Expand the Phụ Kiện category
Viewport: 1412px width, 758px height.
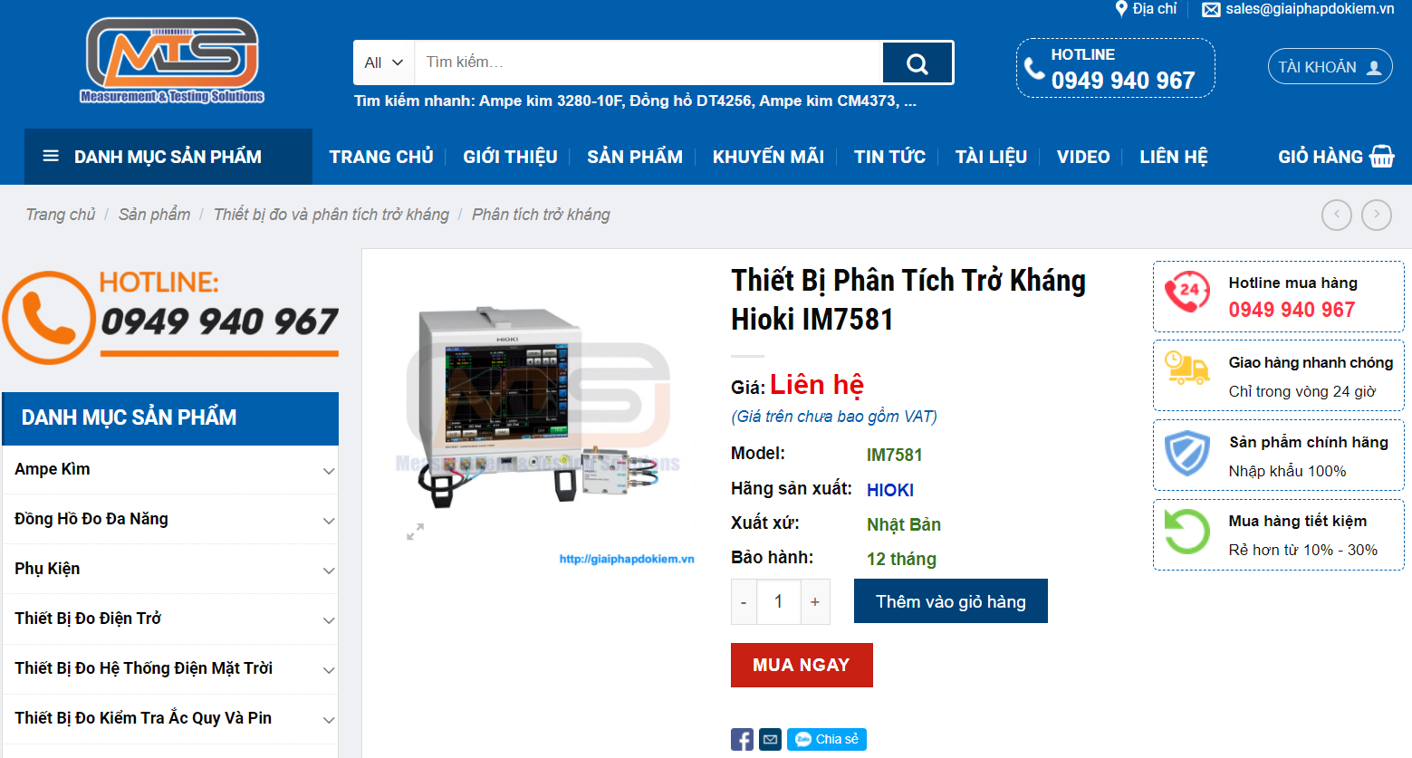click(329, 571)
